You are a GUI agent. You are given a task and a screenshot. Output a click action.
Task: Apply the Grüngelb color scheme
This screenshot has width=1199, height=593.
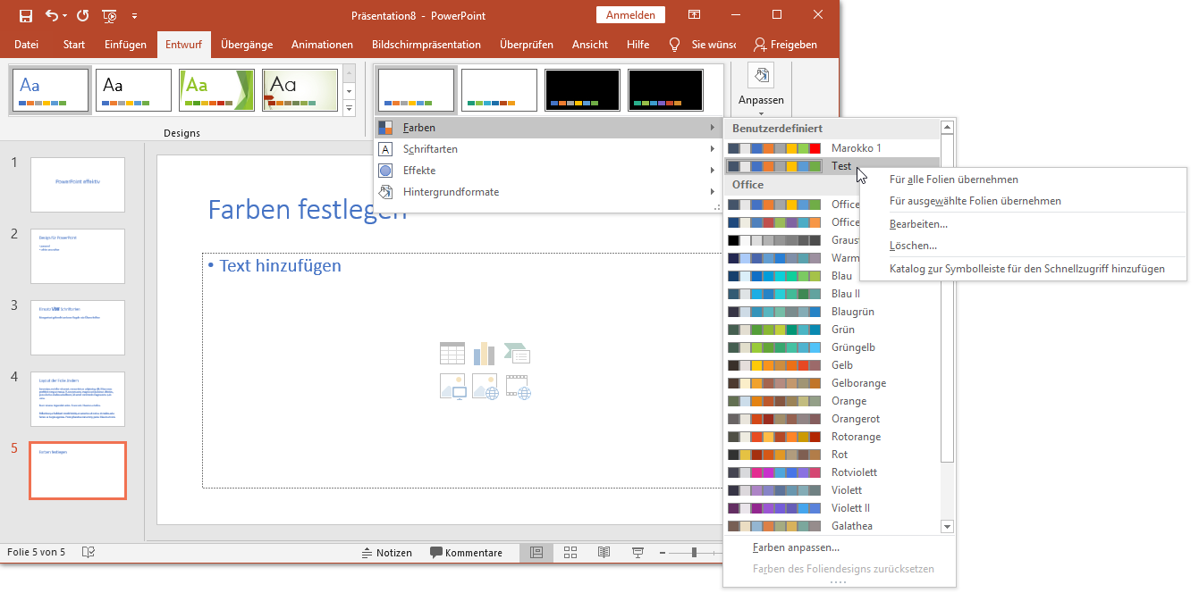tap(832, 347)
